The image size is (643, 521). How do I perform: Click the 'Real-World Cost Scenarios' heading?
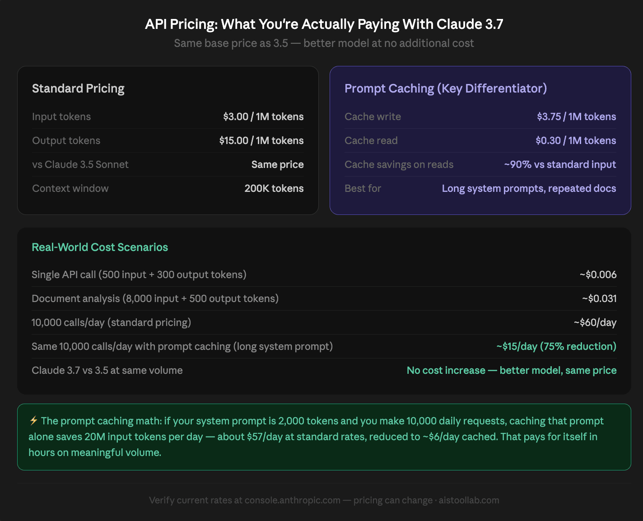(x=100, y=247)
